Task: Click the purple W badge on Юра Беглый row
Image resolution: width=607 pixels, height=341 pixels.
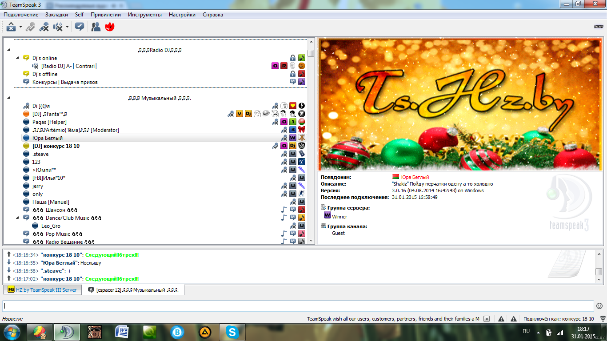Action: [x=293, y=138]
